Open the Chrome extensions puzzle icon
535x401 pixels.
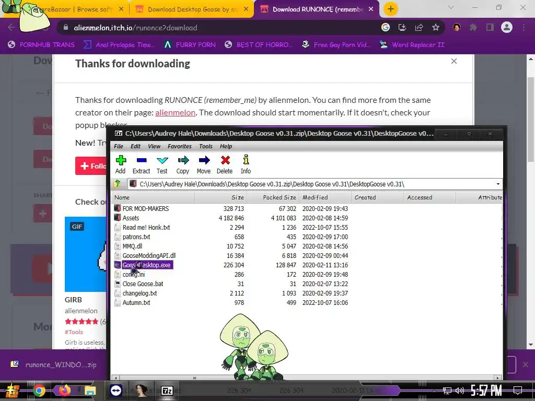click(473, 28)
